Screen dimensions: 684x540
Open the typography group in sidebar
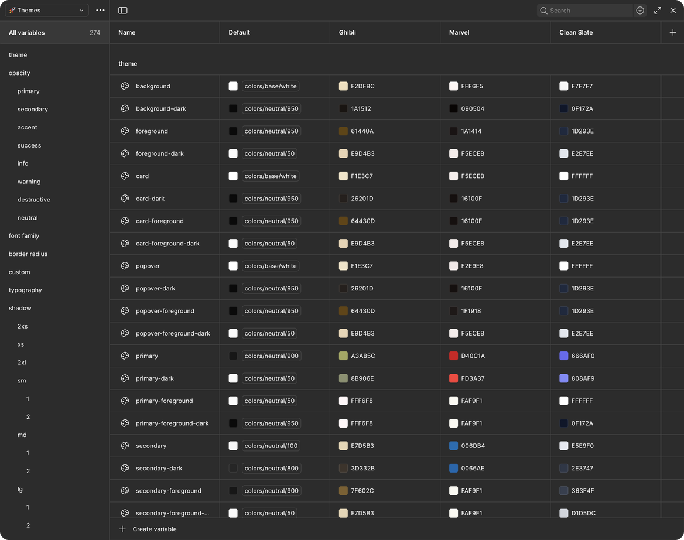point(25,290)
